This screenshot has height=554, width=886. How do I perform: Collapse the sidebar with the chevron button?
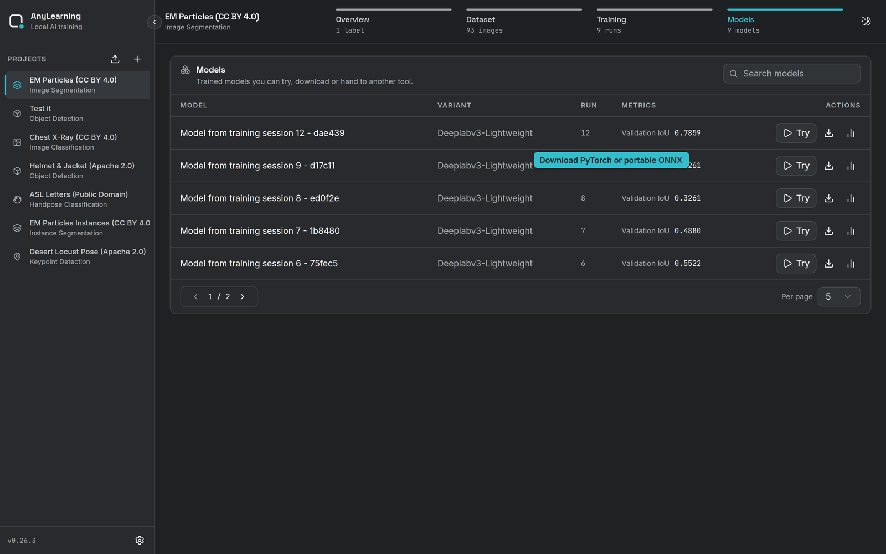click(154, 22)
